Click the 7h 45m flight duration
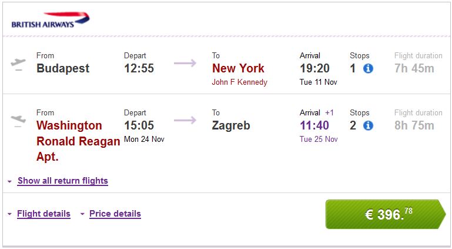 tap(414, 68)
